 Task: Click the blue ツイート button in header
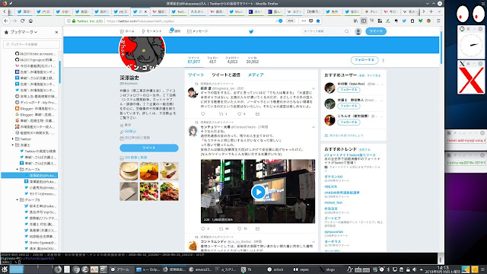[376, 31]
